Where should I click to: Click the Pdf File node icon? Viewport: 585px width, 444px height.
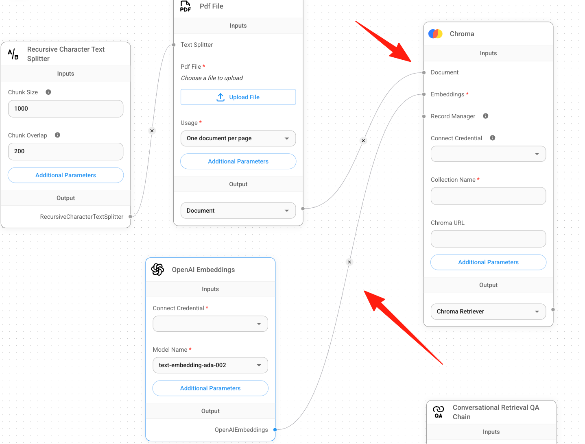pos(186,6)
